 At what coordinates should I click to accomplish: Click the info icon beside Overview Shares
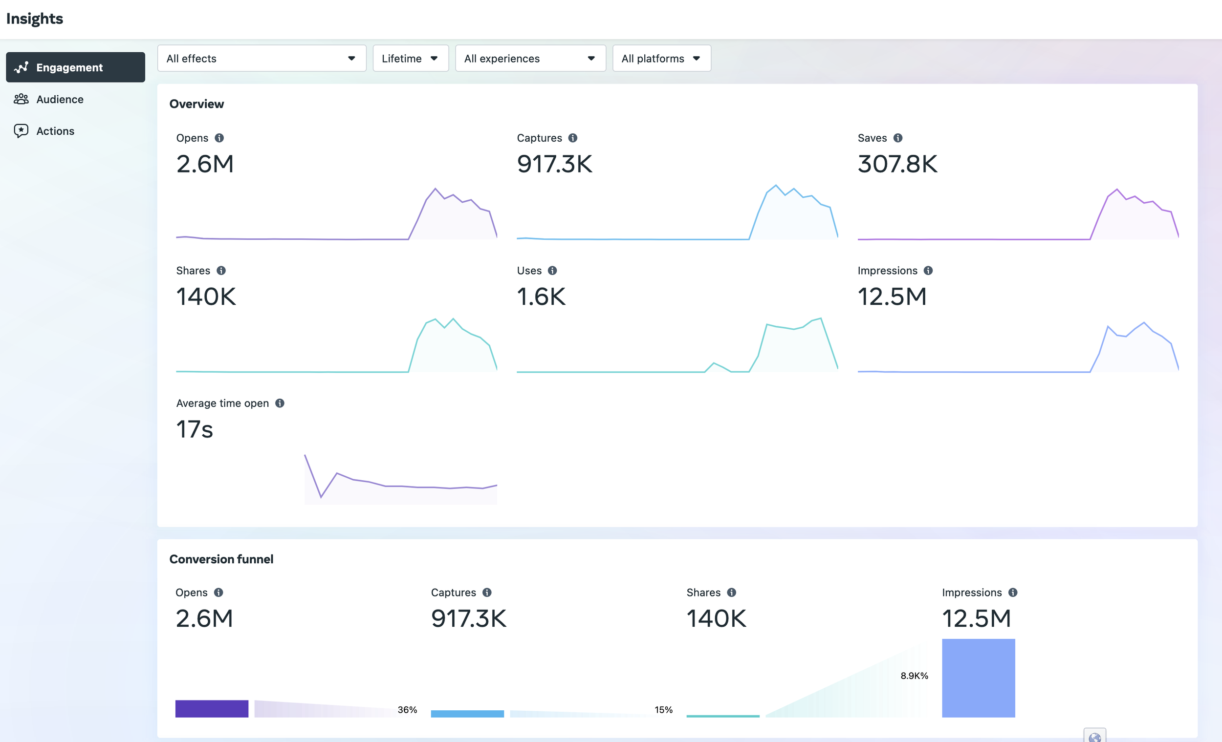(221, 271)
